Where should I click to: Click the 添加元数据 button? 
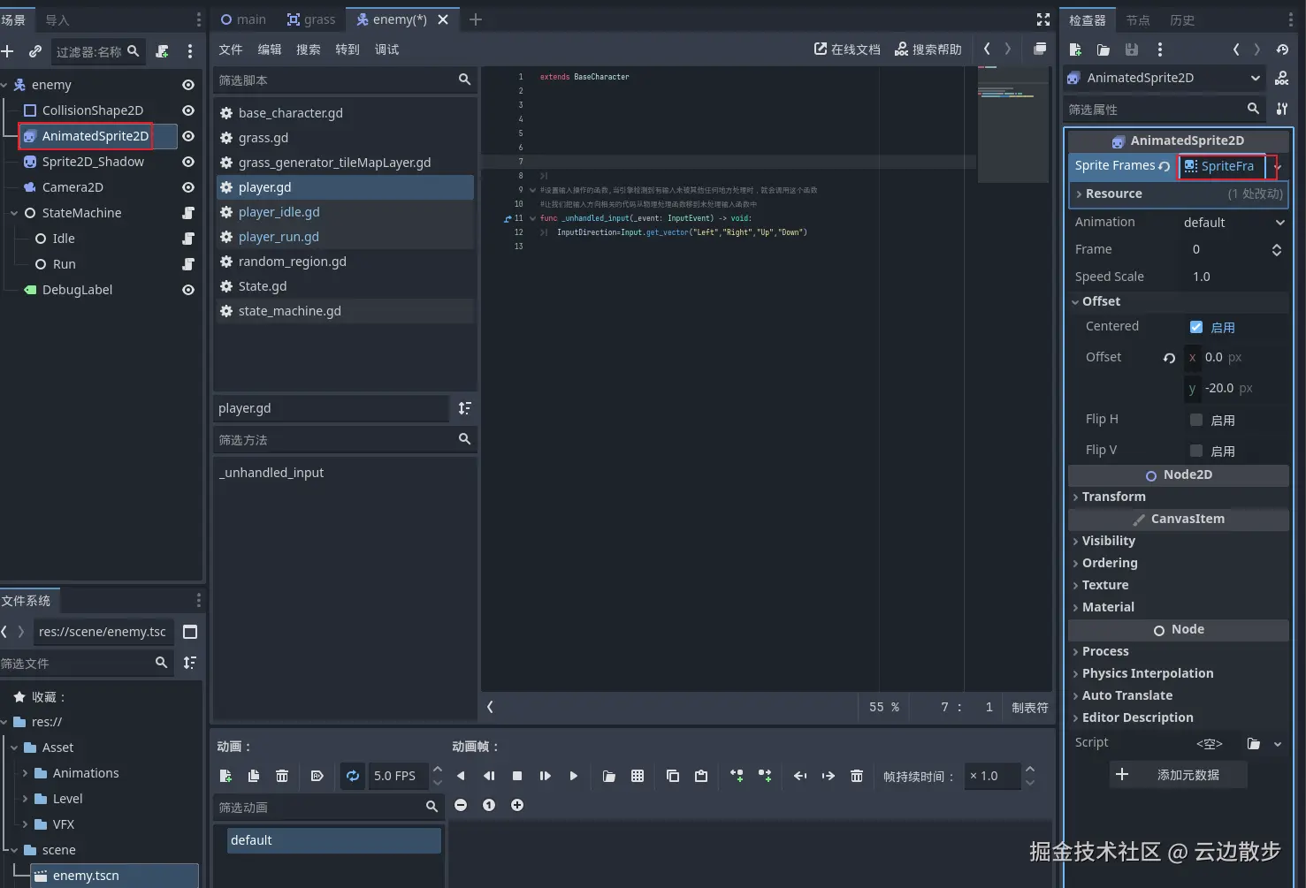coord(1178,775)
